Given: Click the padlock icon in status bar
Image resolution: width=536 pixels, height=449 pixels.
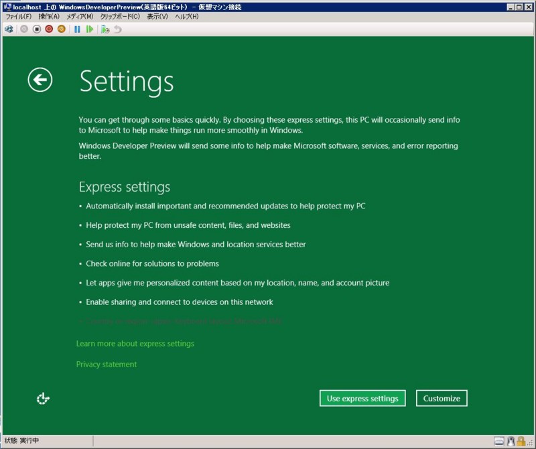Looking at the screenshot, I should (521, 441).
